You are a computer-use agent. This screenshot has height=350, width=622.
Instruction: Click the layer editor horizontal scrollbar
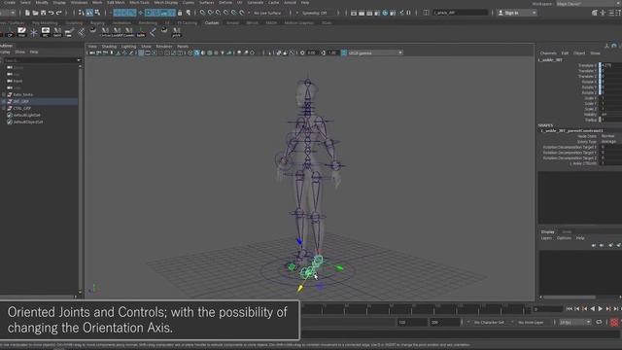[x=570, y=297]
